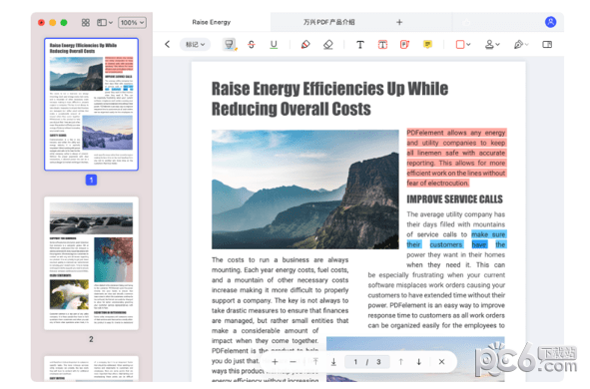The width and height of the screenshot is (590, 389).
Task: Open the sidebar layout dropdown
Action: (x=105, y=23)
